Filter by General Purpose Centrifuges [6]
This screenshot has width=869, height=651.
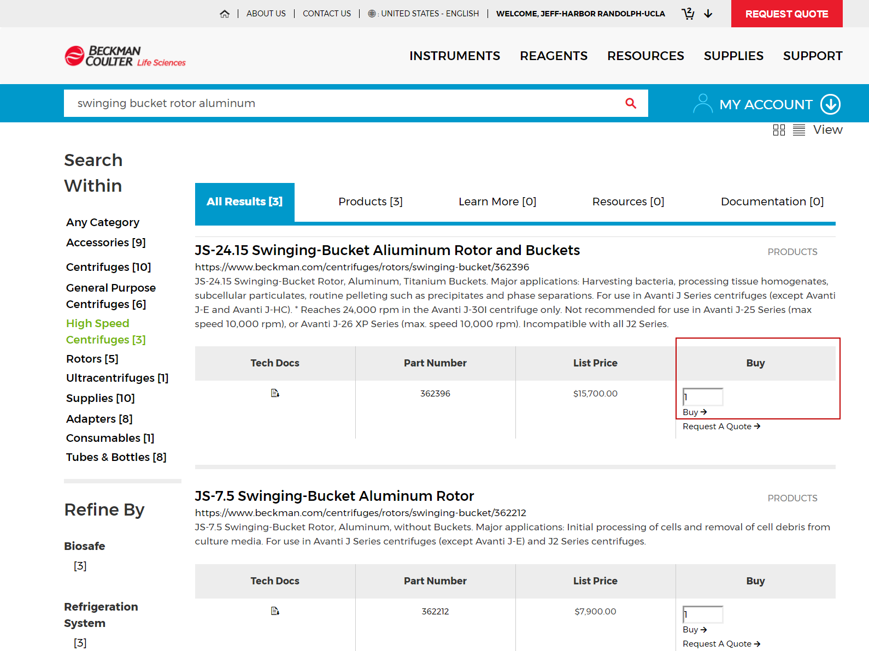pyautogui.click(x=111, y=296)
